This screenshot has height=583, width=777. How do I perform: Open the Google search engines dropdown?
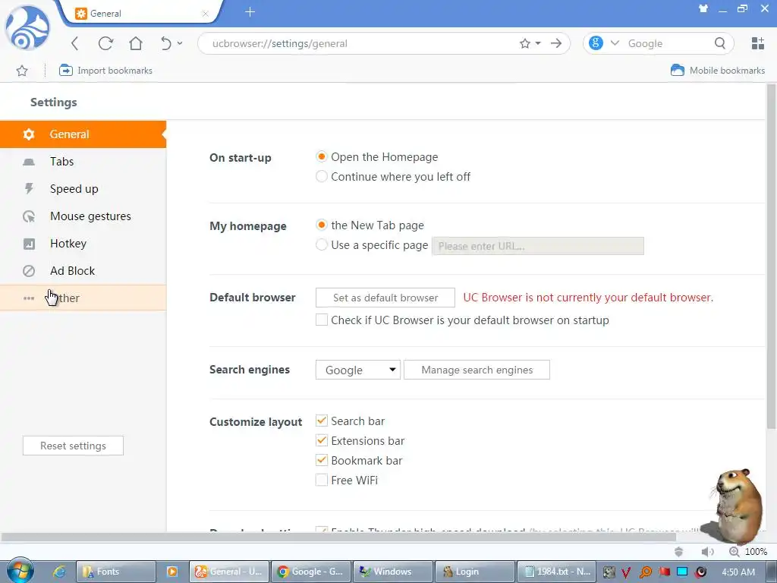(358, 370)
